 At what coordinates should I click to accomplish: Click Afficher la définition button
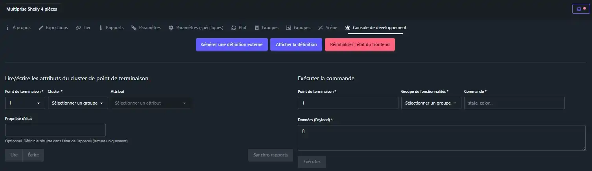296,44
